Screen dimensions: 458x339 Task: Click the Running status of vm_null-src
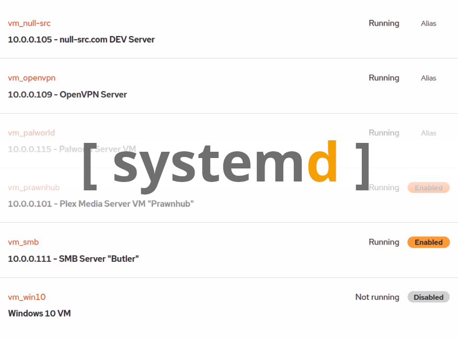point(384,23)
